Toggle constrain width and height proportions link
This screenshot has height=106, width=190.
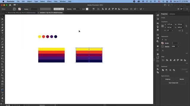click(186, 26)
